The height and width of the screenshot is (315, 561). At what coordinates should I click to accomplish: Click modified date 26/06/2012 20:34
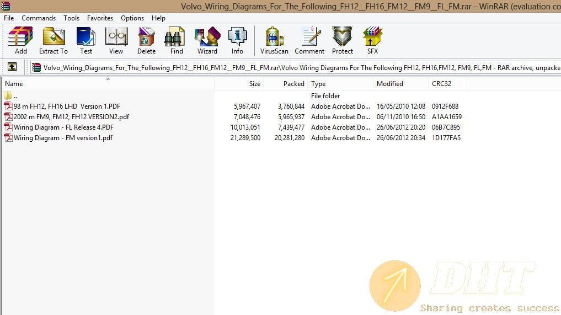pyautogui.click(x=401, y=138)
